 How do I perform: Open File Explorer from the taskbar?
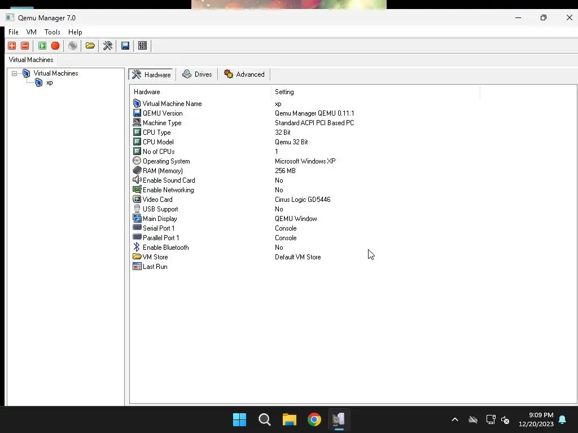[290, 419]
